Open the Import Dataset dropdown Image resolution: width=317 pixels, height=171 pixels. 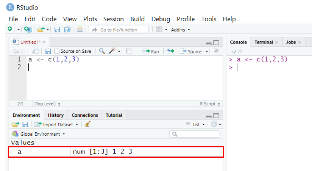[56, 124]
